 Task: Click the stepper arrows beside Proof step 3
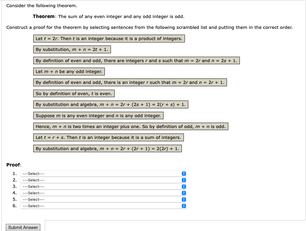coord(184,186)
